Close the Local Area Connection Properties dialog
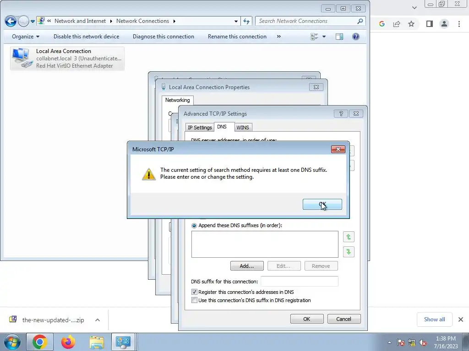 coord(316,87)
